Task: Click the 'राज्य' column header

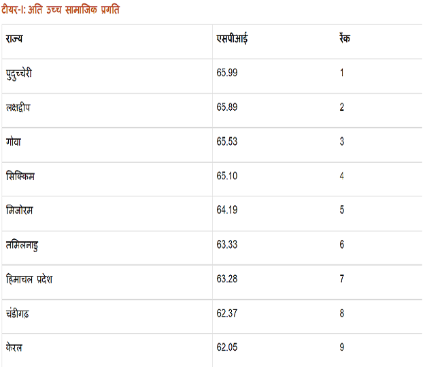Action: 14,39
